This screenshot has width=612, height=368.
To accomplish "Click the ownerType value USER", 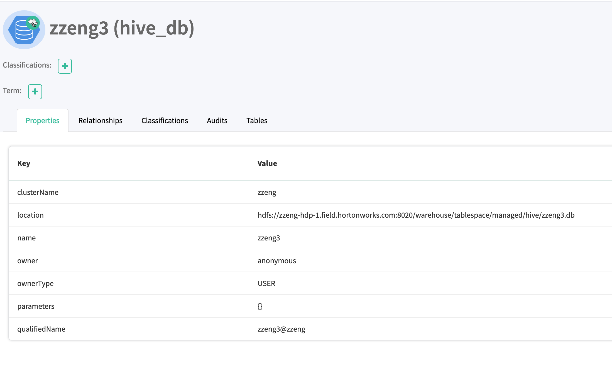I will click(x=266, y=284).
